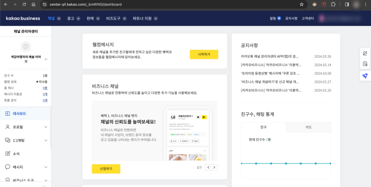Open the extensions puzzle icon
Viewport: 371px width, 187px height.
click(x=333, y=4)
